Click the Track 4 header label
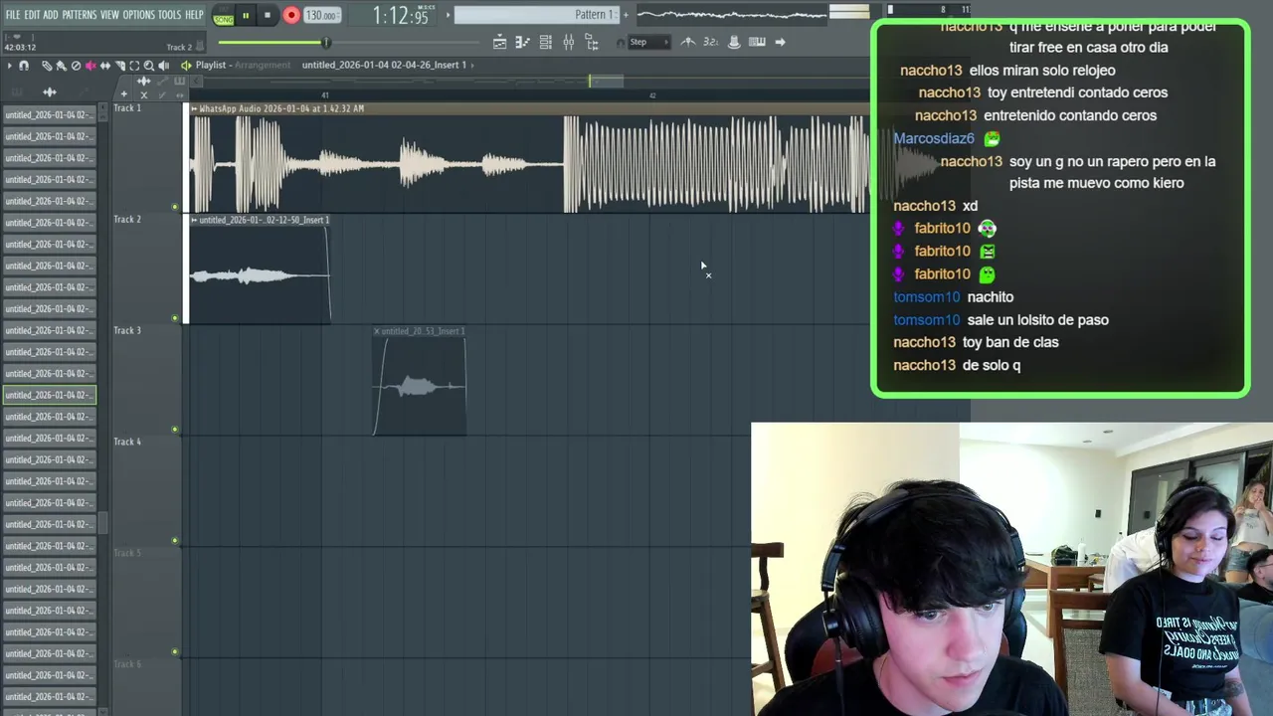 click(127, 442)
